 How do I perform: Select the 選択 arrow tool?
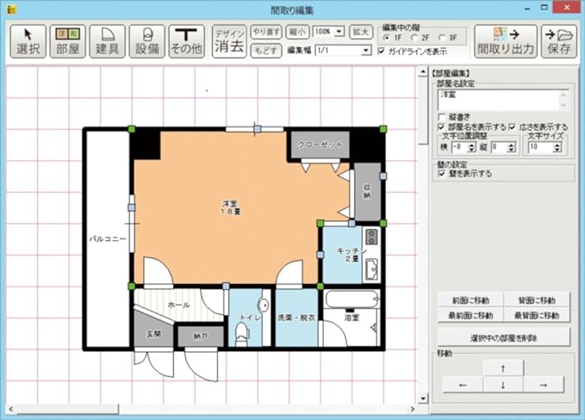[x=28, y=41]
